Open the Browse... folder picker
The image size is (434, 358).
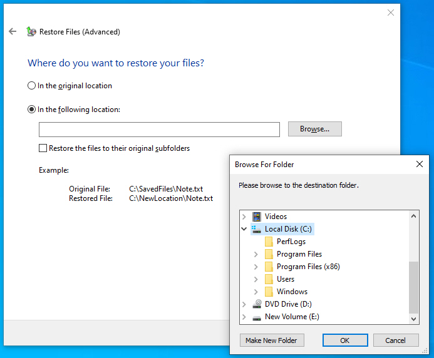315,129
